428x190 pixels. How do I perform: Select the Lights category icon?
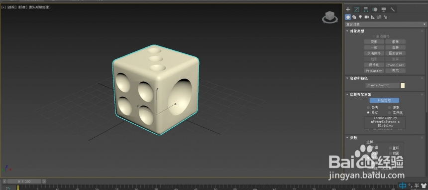(360, 17)
